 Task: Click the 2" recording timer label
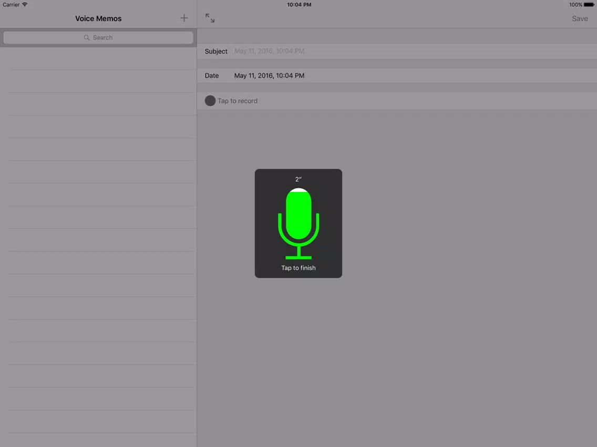click(298, 179)
